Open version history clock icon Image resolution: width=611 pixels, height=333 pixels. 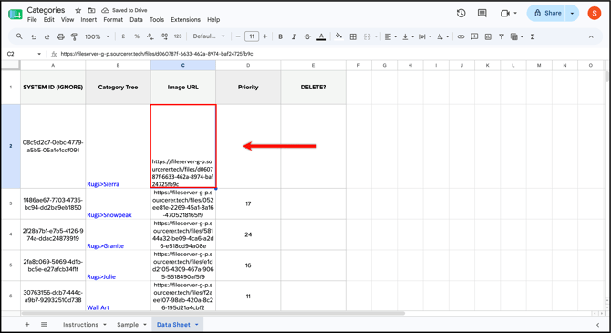tap(461, 13)
